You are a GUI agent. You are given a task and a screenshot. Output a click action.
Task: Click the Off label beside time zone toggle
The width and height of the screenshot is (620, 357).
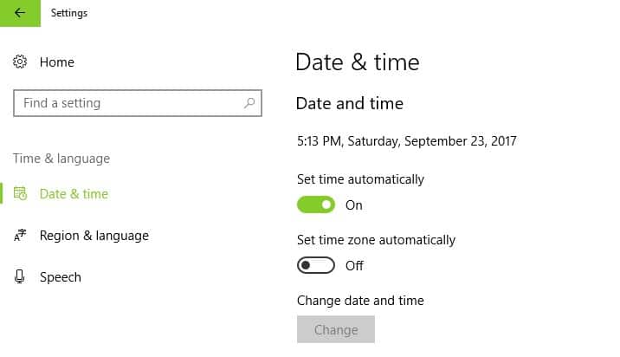tap(354, 265)
